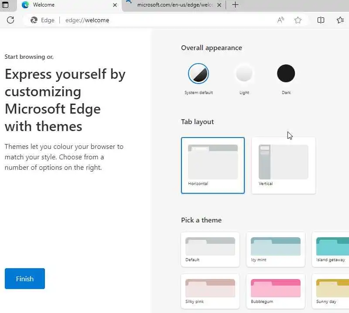Click the tab actions menu icon
Screen dimensions: 349x313
click(5, 5)
